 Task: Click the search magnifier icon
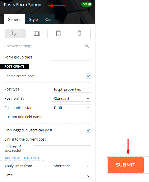pyautogui.click(x=87, y=46)
